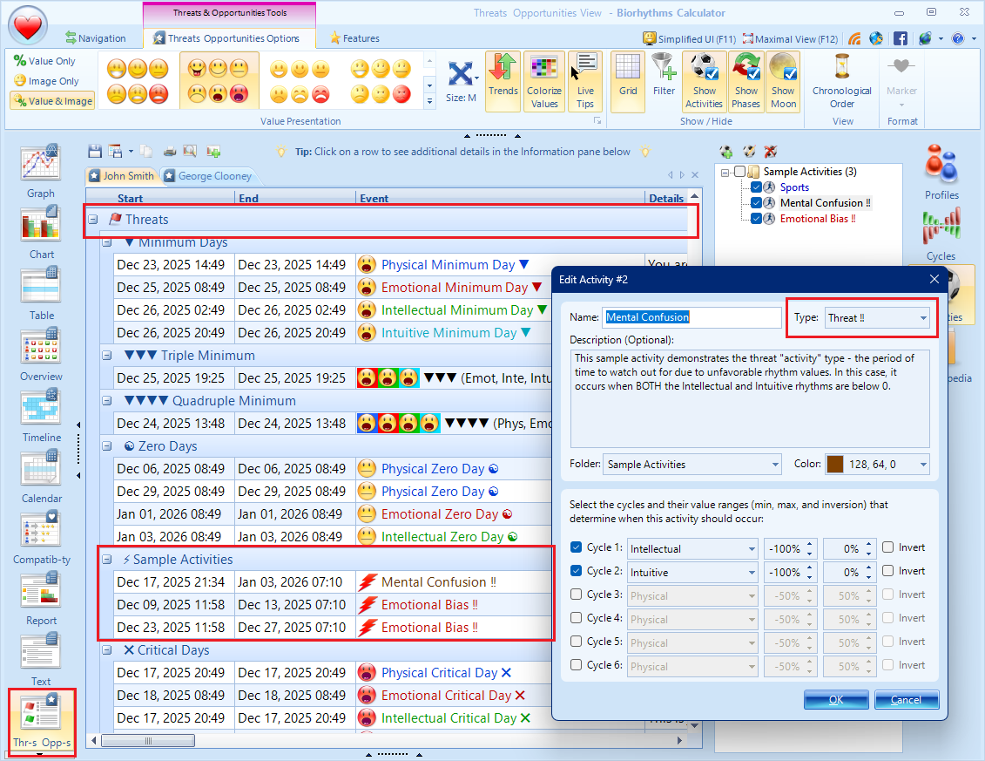The height and width of the screenshot is (761, 985).
Task: Check the Invert box for Cycle 1
Action: (887, 547)
